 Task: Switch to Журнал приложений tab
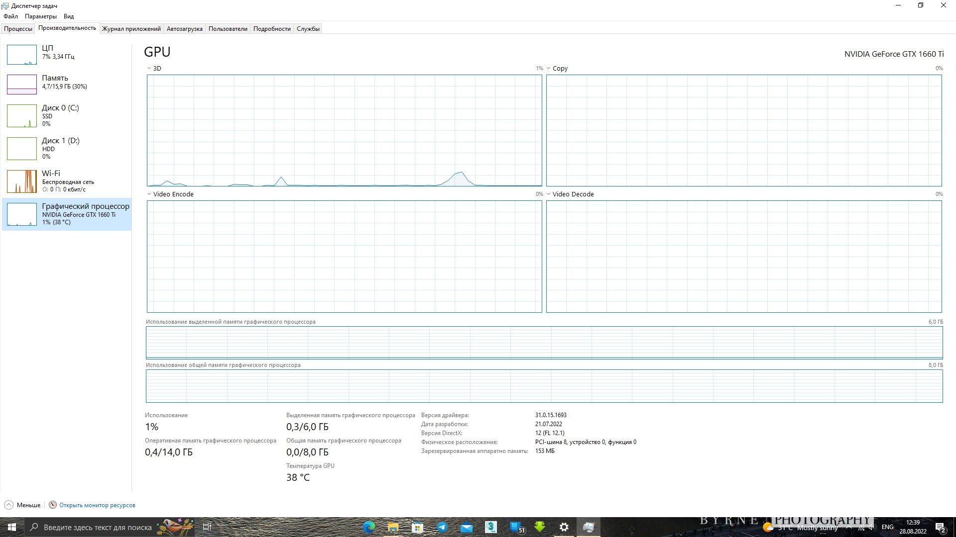click(131, 29)
